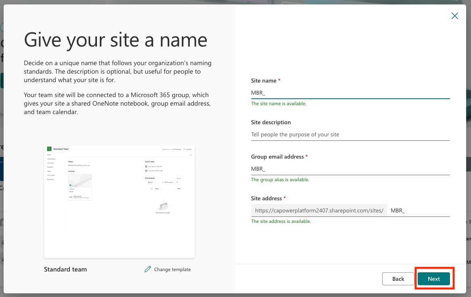Go back with the Back button
The height and width of the screenshot is (297, 471).
[398, 279]
